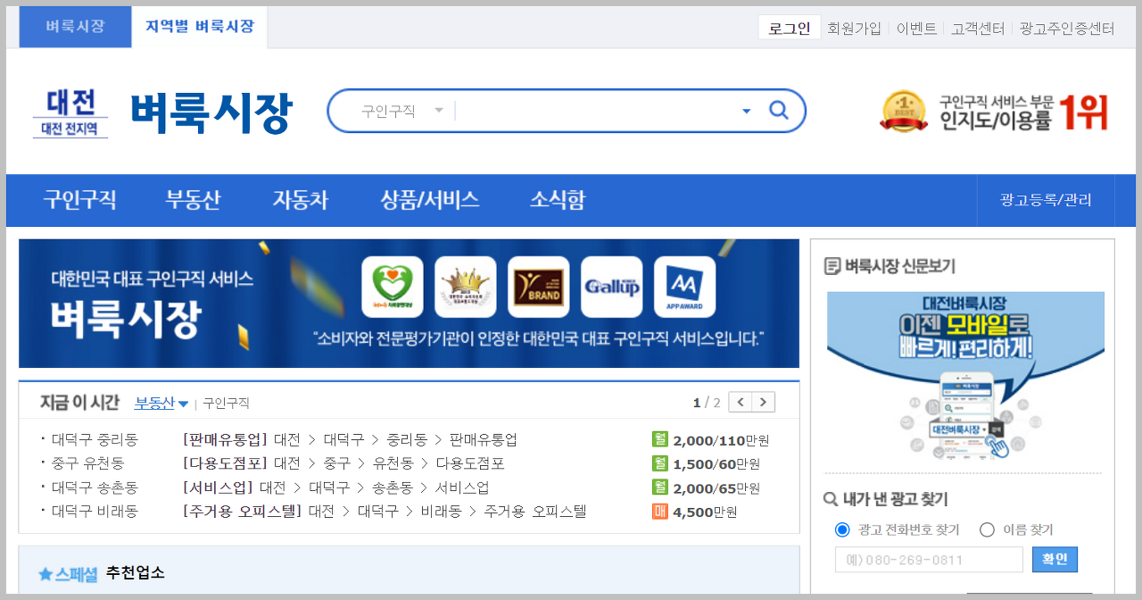Open the 소식함 navigation menu

click(558, 200)
